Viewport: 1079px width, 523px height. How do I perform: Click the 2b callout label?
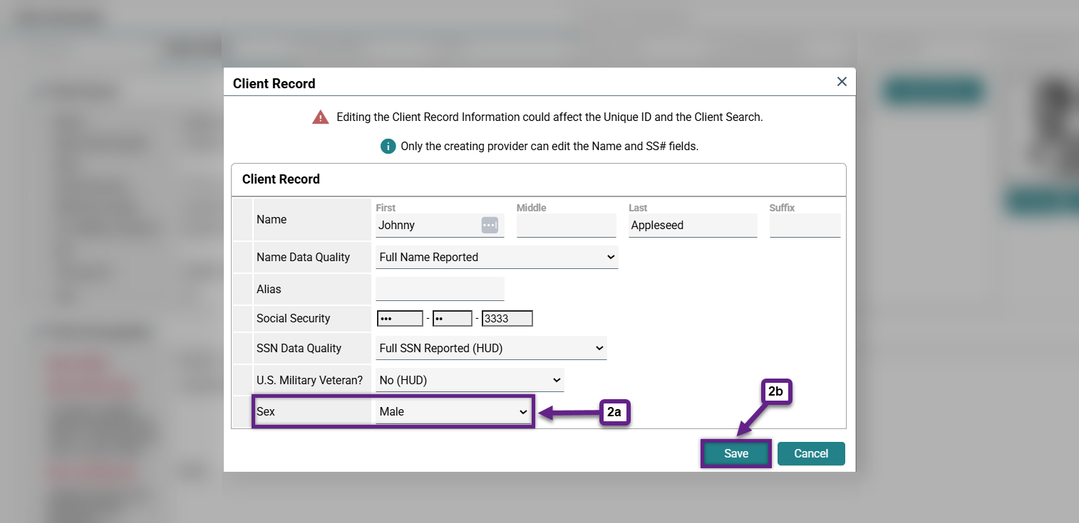pyautogui.click(x=776, y=391)
